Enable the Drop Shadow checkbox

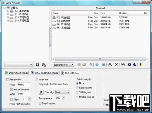pyautogui.click(x=40, y=104)
